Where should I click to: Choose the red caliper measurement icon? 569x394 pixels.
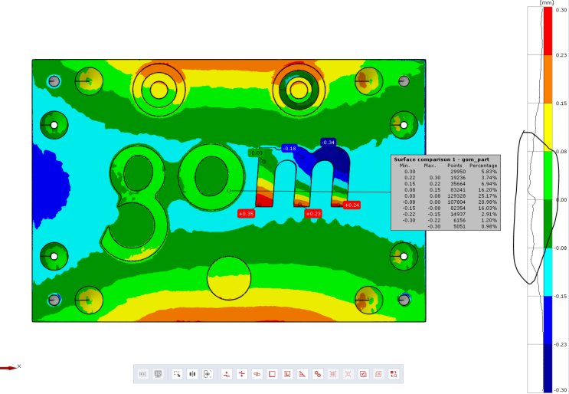pyautogui.click(x=257, y=373)
